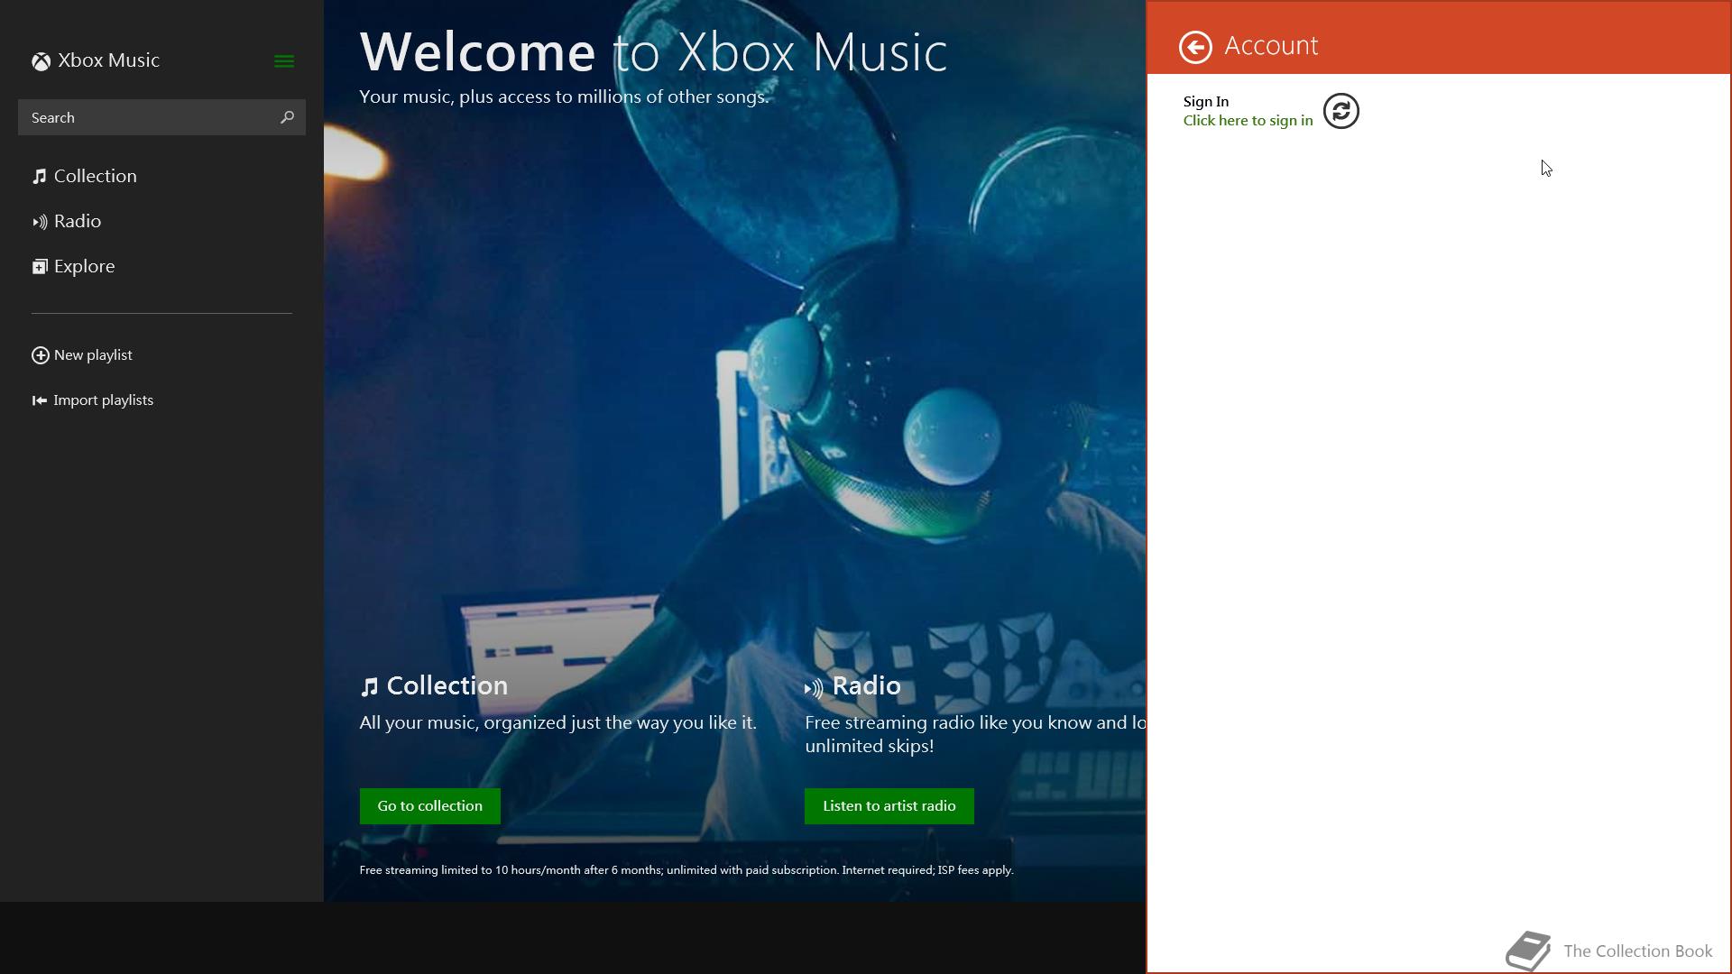The height and width of the screenshot is (974, 1732).
Task: Click the Xbox logo icon
Action: click(x=41, y=61)
